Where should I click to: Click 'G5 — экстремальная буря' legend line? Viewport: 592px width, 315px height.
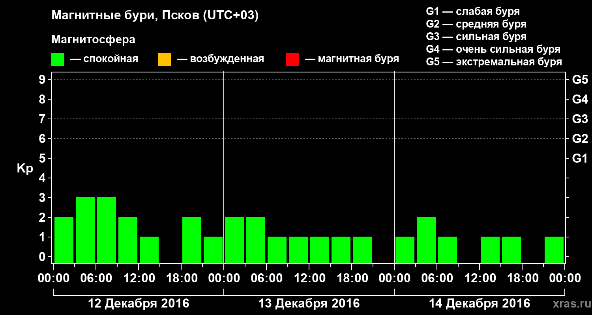[x=494, y=62]
